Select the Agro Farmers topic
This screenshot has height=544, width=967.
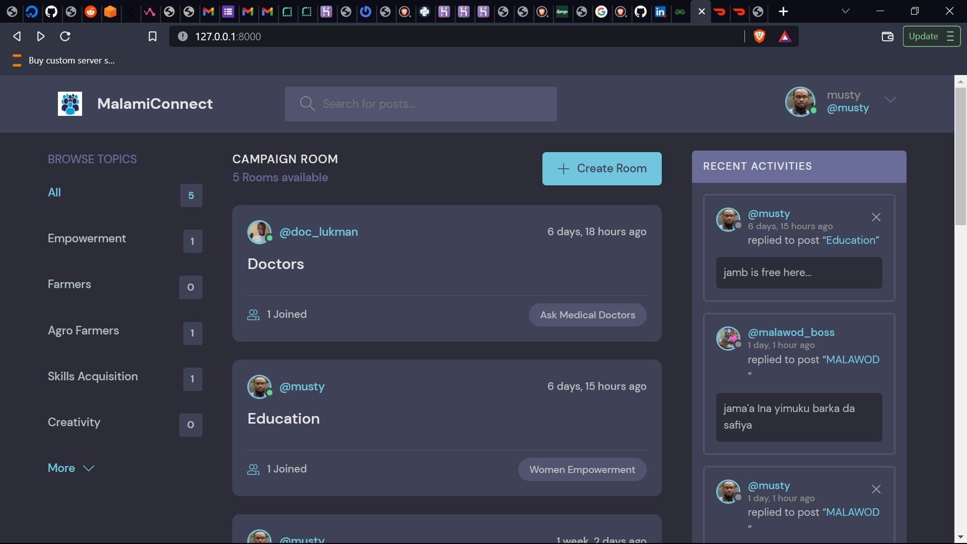tap(83, 330)
